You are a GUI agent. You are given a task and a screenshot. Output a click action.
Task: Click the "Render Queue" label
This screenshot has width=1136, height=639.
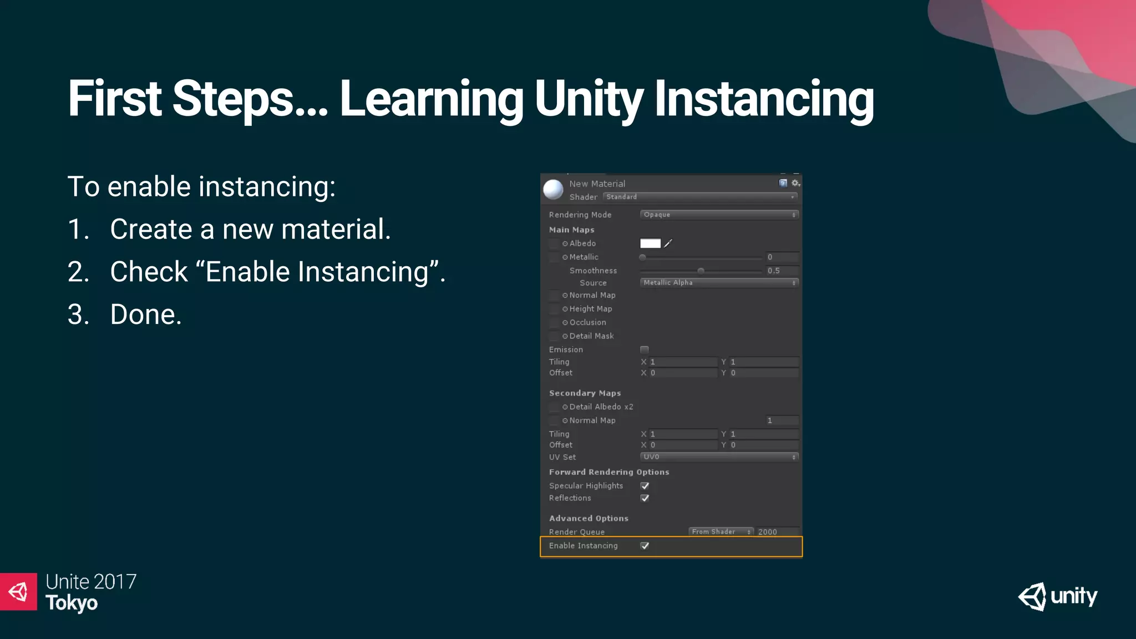(577, 532)
